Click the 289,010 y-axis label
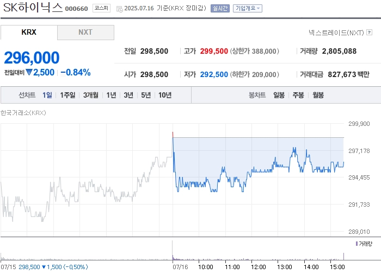The image size is (381, 274). click(359, 232)
